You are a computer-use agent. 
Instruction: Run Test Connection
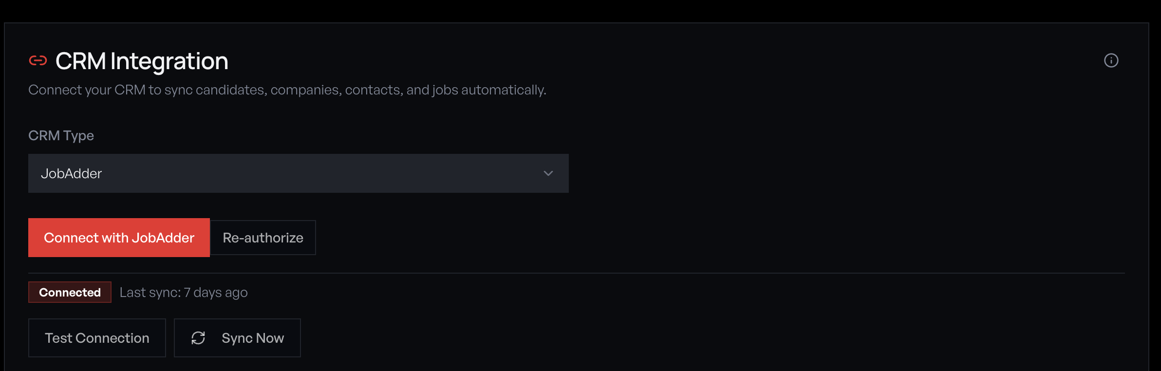click(x=97, y=338)
